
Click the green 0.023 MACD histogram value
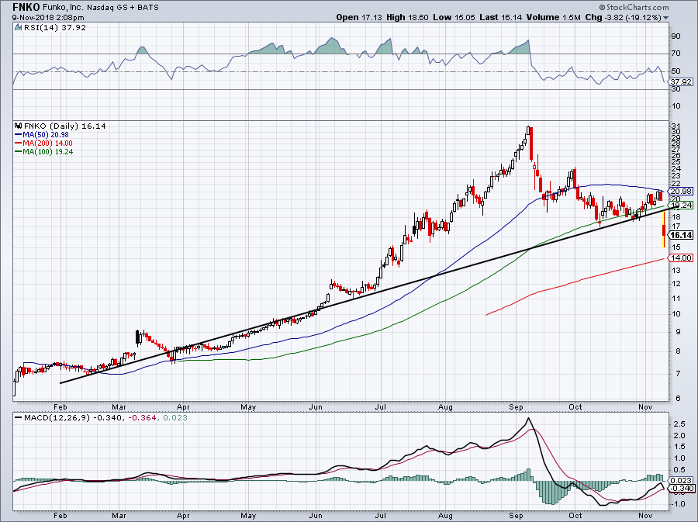(175, 417)
